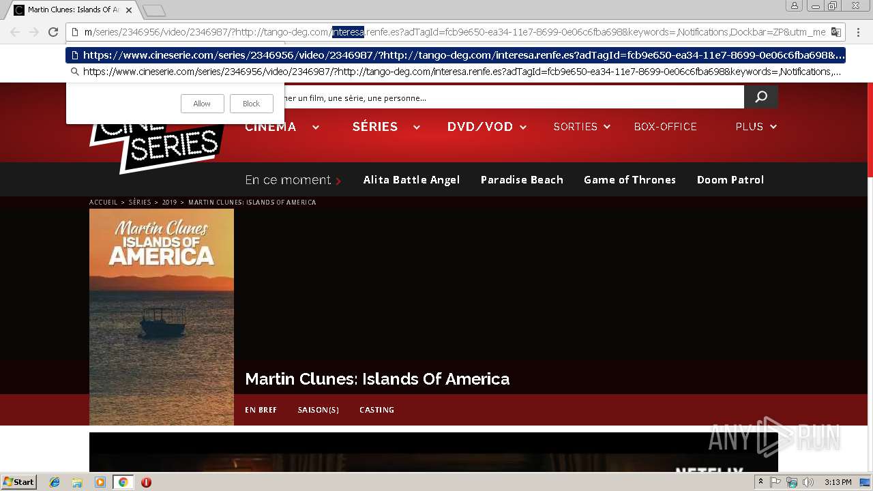The image size is (873, 491).
Task: Submit the search using the magnifier button
Action: coord(761,98)
